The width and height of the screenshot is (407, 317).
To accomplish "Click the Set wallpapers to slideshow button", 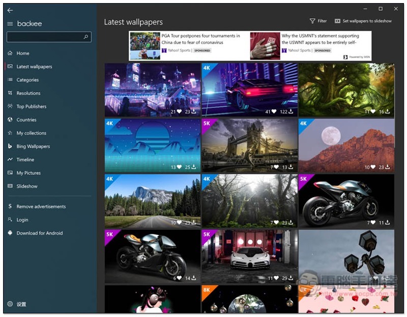I will pyautogui.click(x=363, y=21).
